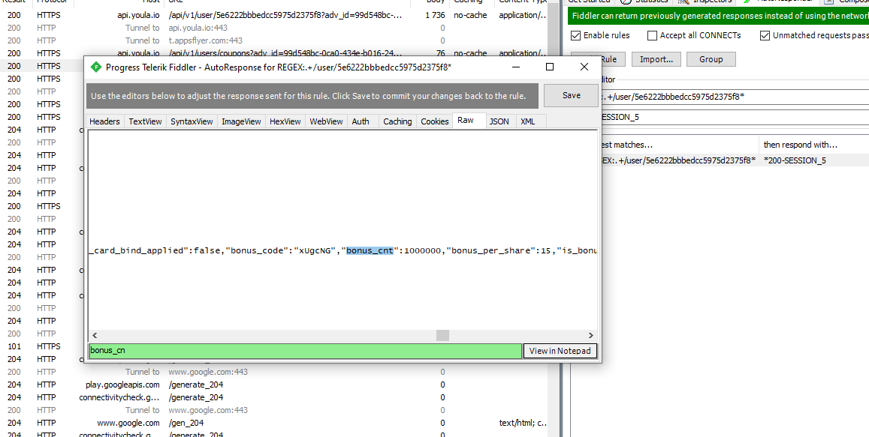Toggle Unmatched requests passthrough checkbox
This screenshot has height=437, width=869.
click(765, 35)
